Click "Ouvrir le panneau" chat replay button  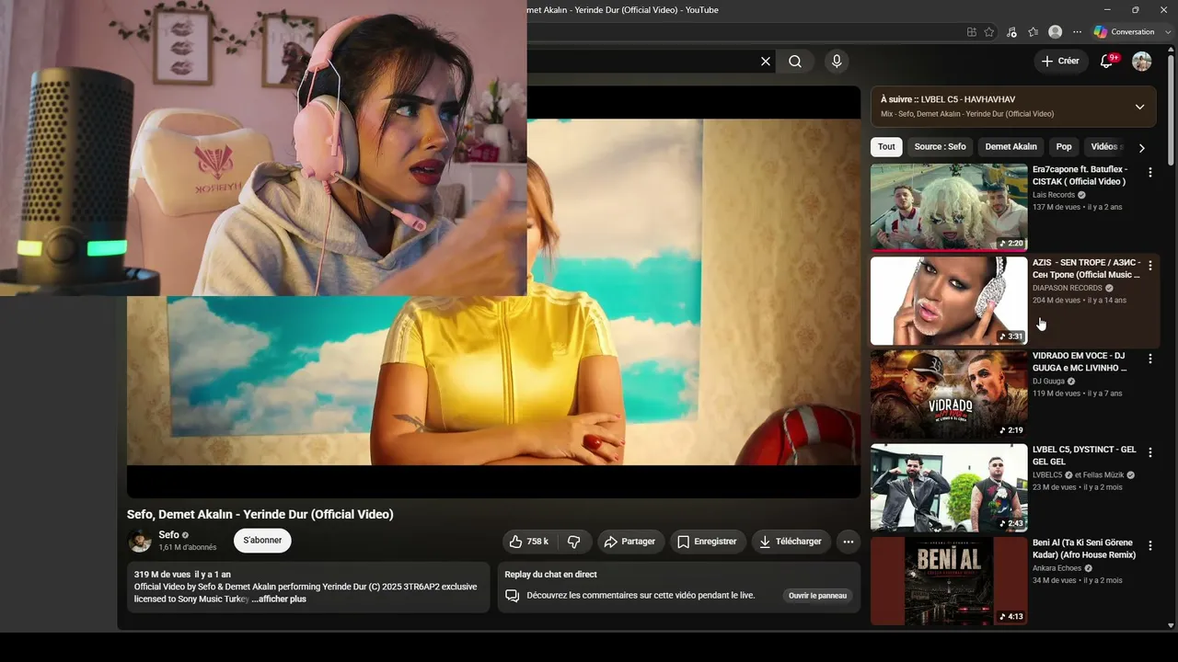click(817, 596)
